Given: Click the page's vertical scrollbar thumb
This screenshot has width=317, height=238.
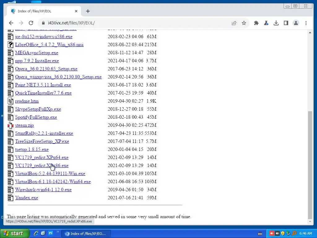Looking at the screenshot, I should [310, 164].
